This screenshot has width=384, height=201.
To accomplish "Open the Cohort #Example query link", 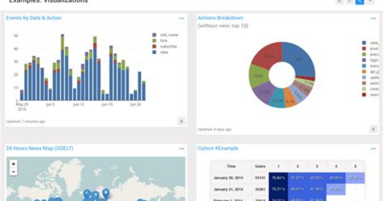I will [218, 148].
